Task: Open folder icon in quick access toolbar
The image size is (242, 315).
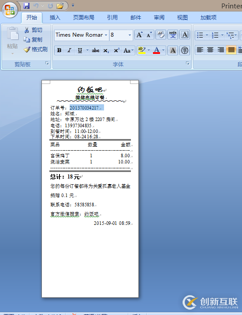Action: point(60,6)
